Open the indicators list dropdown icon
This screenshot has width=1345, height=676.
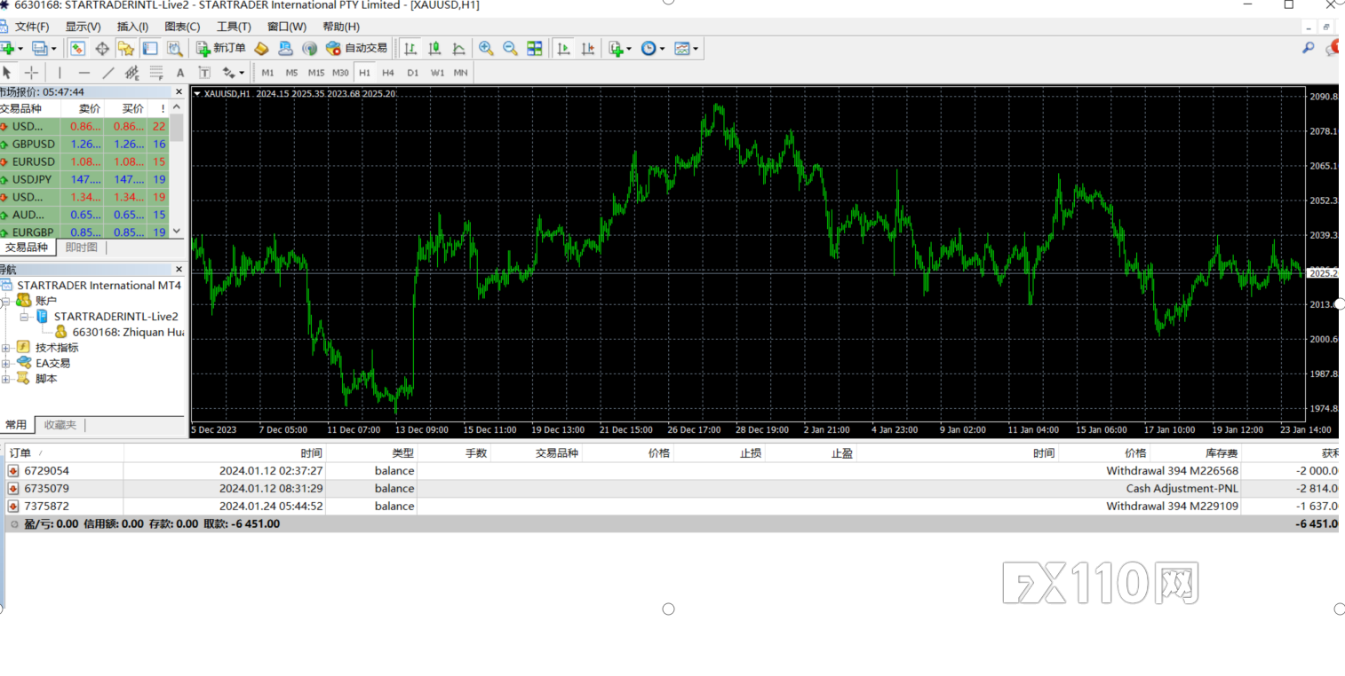[x=620, y=48]
